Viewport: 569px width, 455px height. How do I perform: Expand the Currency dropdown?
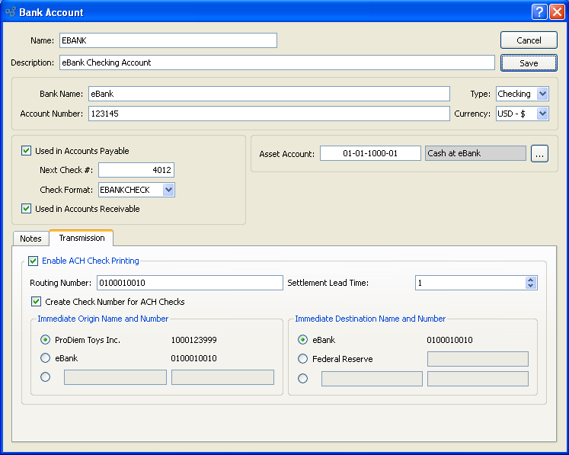pyautogui.click(x=542, y=114)
